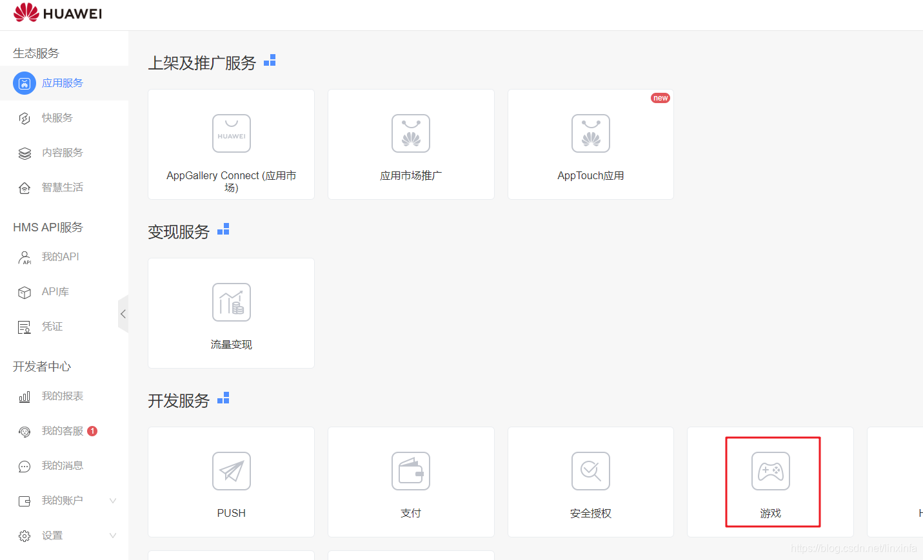Click the AppGallery Connect HUAWEI bag icon

click(x=232, y=133)
